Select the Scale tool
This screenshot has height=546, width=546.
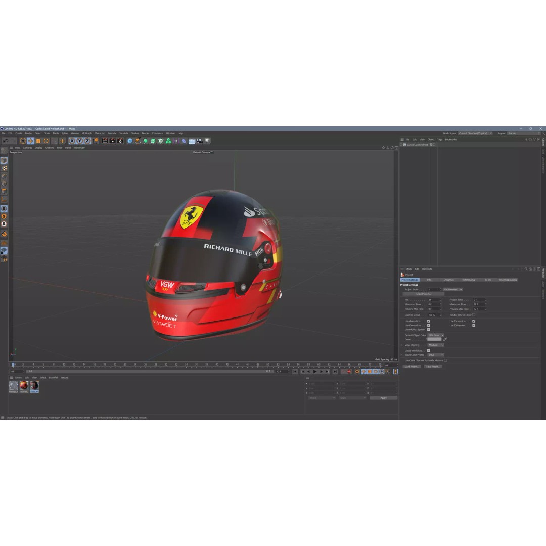39,141
